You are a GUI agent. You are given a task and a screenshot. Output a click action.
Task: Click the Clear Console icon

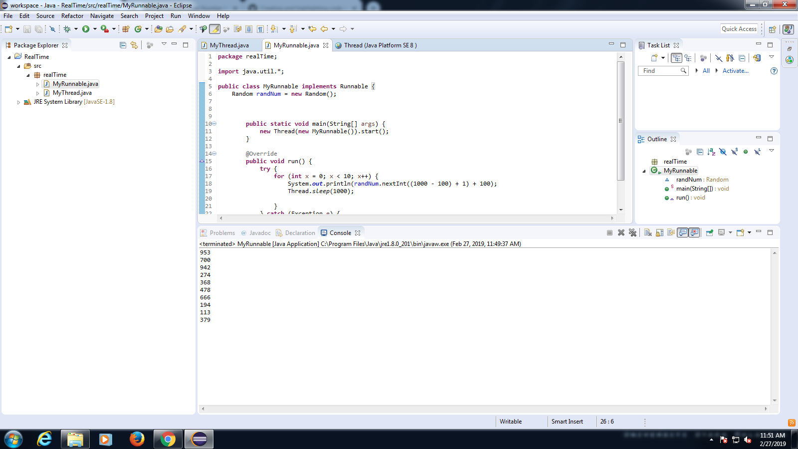(648, 232)
